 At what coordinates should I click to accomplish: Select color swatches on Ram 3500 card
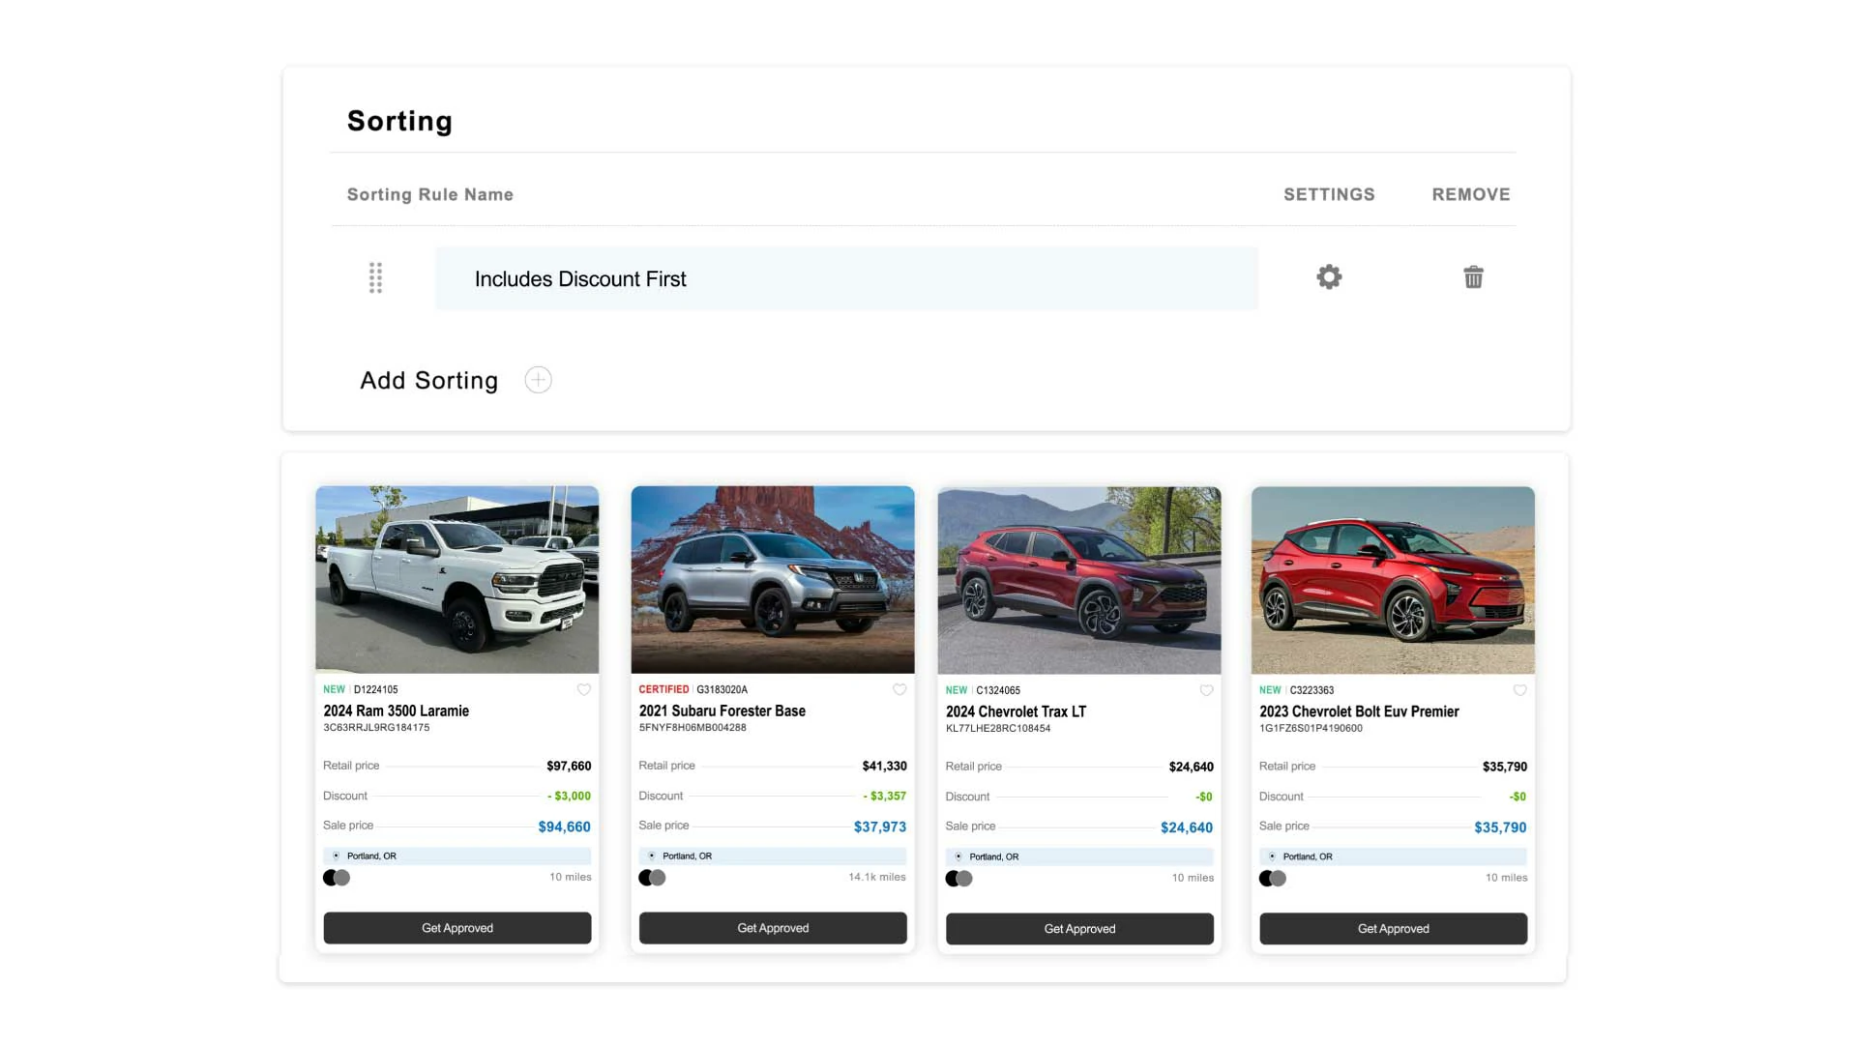click(x=337, y=878)
